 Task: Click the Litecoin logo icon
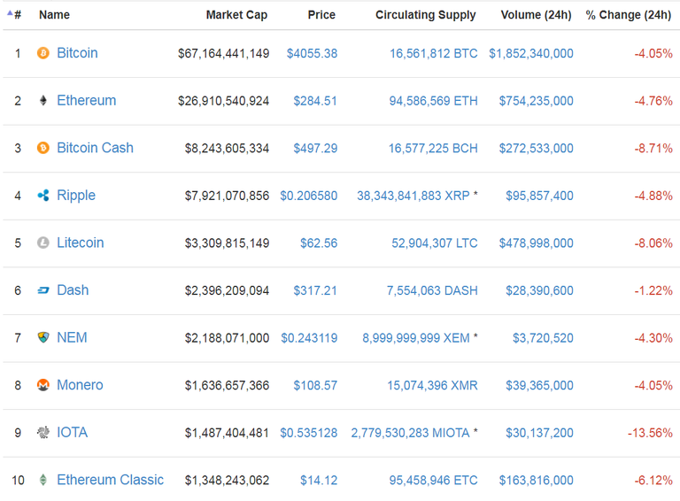click(43, 243)
